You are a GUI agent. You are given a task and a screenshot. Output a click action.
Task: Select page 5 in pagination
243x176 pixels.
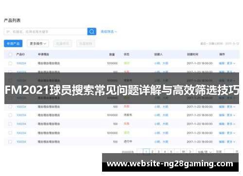pos(171,152)
